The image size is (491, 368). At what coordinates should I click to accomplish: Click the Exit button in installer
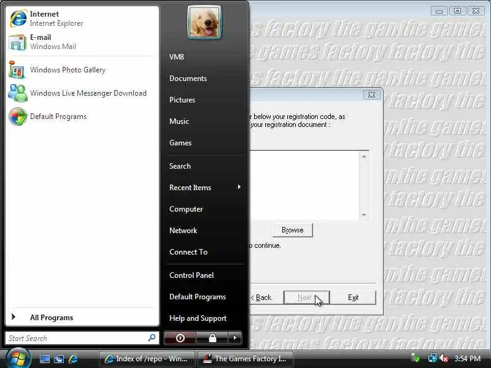point(354,297)
